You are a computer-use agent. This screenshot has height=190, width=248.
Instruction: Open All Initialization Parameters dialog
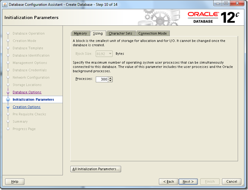[96, 169]
